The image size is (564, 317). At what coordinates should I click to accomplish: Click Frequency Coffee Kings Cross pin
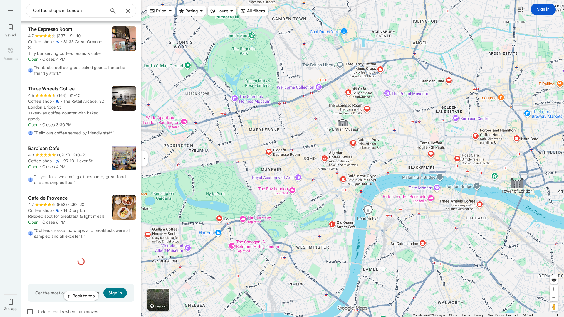click(380, 69)
